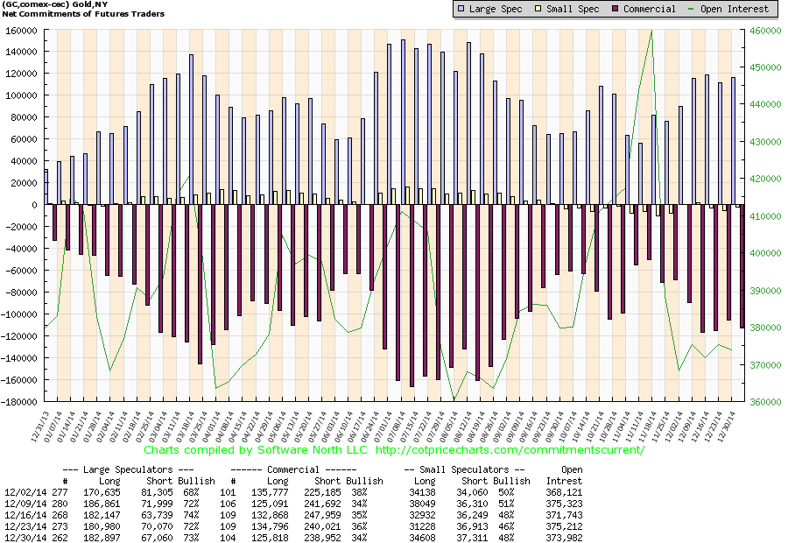Click the 380000 right axis value
788x543 pixels.
[x=765, y=328]
